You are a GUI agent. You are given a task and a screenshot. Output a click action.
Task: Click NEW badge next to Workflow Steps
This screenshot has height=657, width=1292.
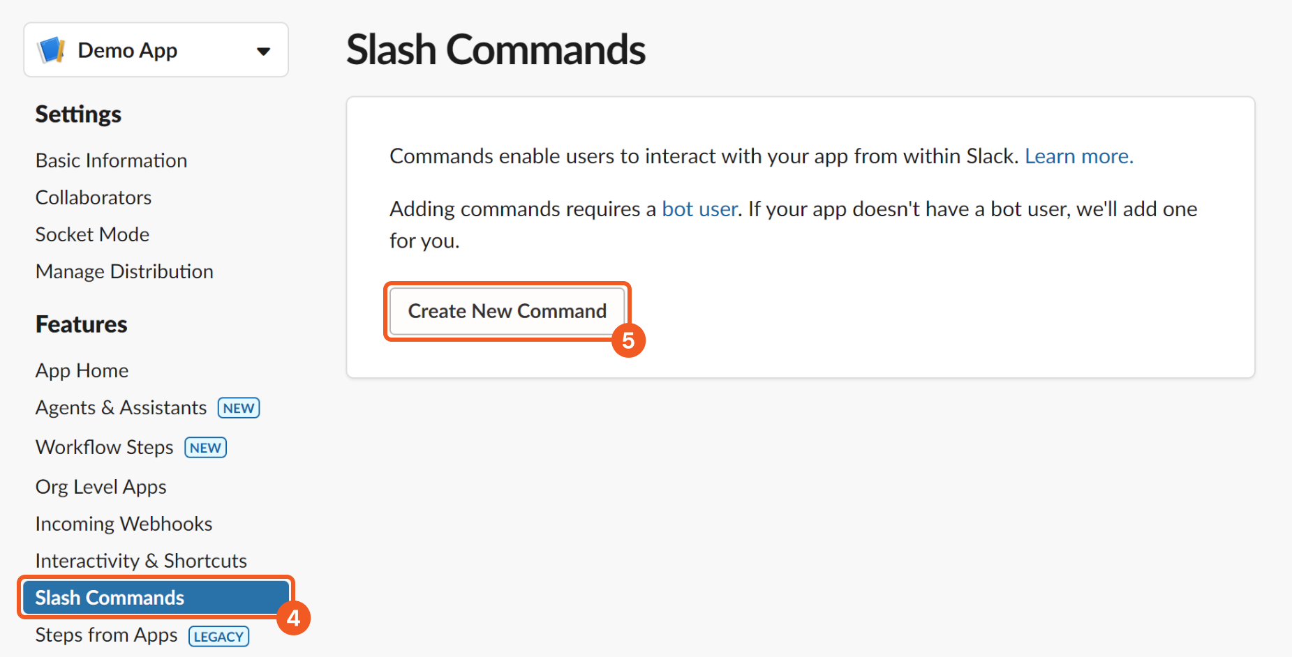(205, 448)
